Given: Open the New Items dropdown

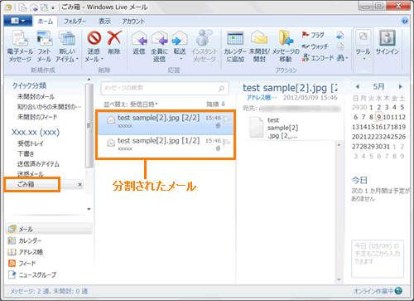Looking at the screenshot, I should coord(67,46).
